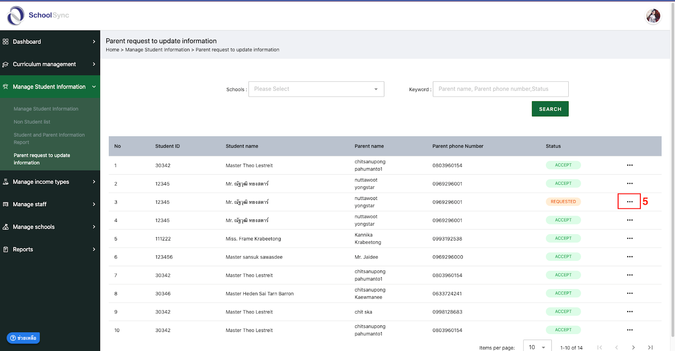Viewport: 675px width, 351px height.
Task: Click the Reports clipboard icon
Action: (x=5, y=249)
